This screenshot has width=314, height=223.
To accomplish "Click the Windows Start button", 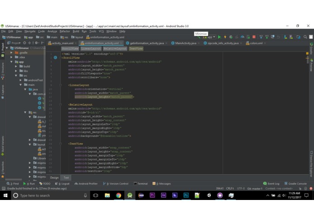I will click(5, 195).
